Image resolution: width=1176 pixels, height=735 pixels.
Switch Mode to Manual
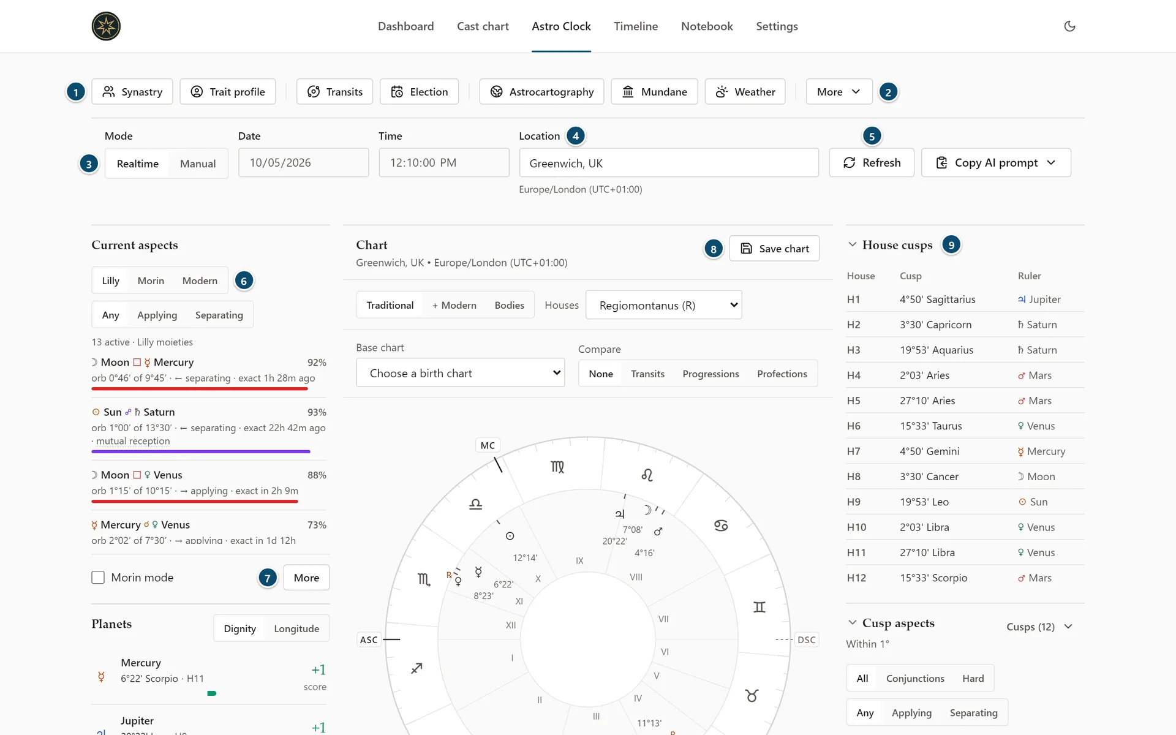point(198,164)
